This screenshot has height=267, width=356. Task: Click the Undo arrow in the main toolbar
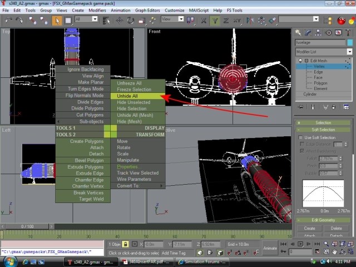point(8,20)
